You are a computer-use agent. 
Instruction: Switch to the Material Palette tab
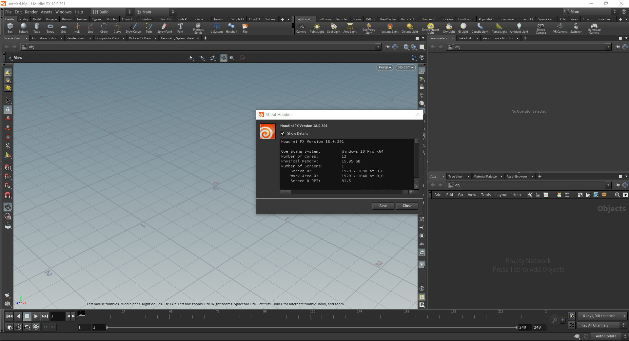point(485,177)
